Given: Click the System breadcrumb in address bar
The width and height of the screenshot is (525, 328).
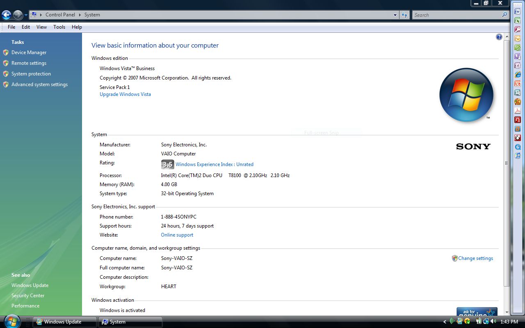Looking at the screenshot, I should [92, 15].
